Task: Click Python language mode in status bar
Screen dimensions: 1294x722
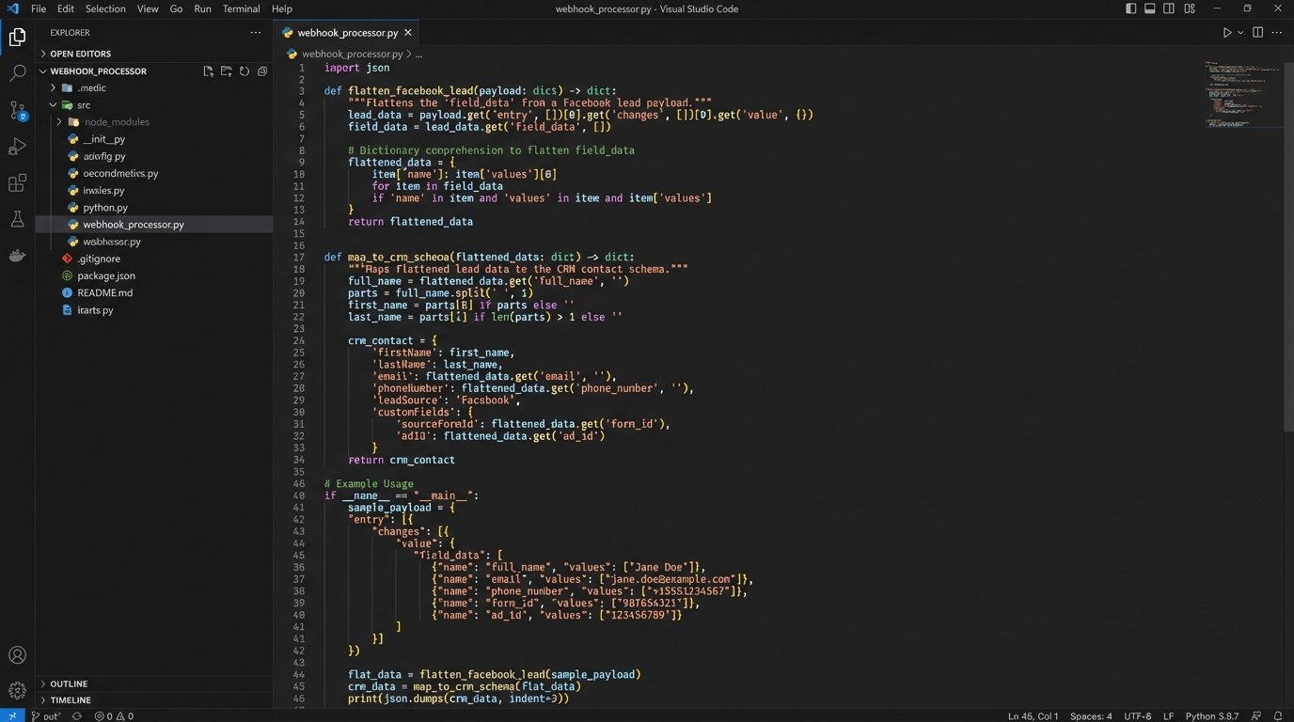Action: [x=1211, y=716]
